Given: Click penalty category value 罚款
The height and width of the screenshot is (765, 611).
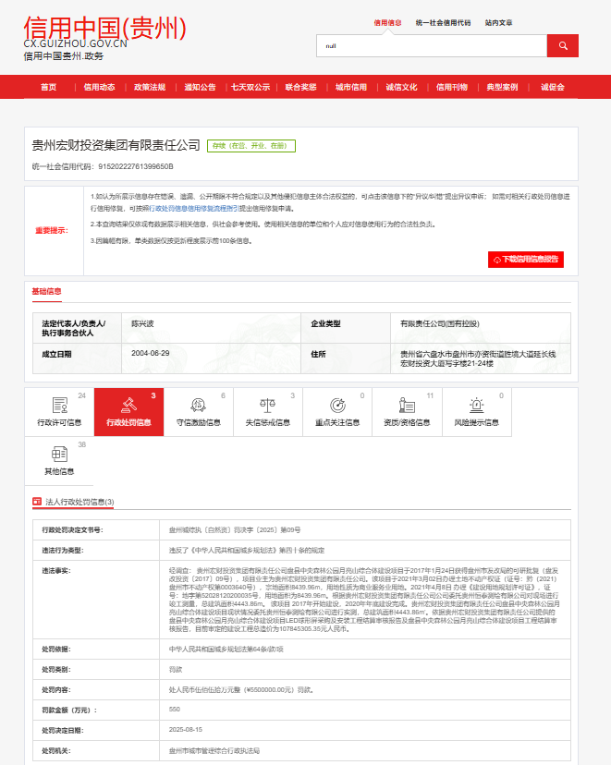Looking at the screenshot, I should pos(176,669).
